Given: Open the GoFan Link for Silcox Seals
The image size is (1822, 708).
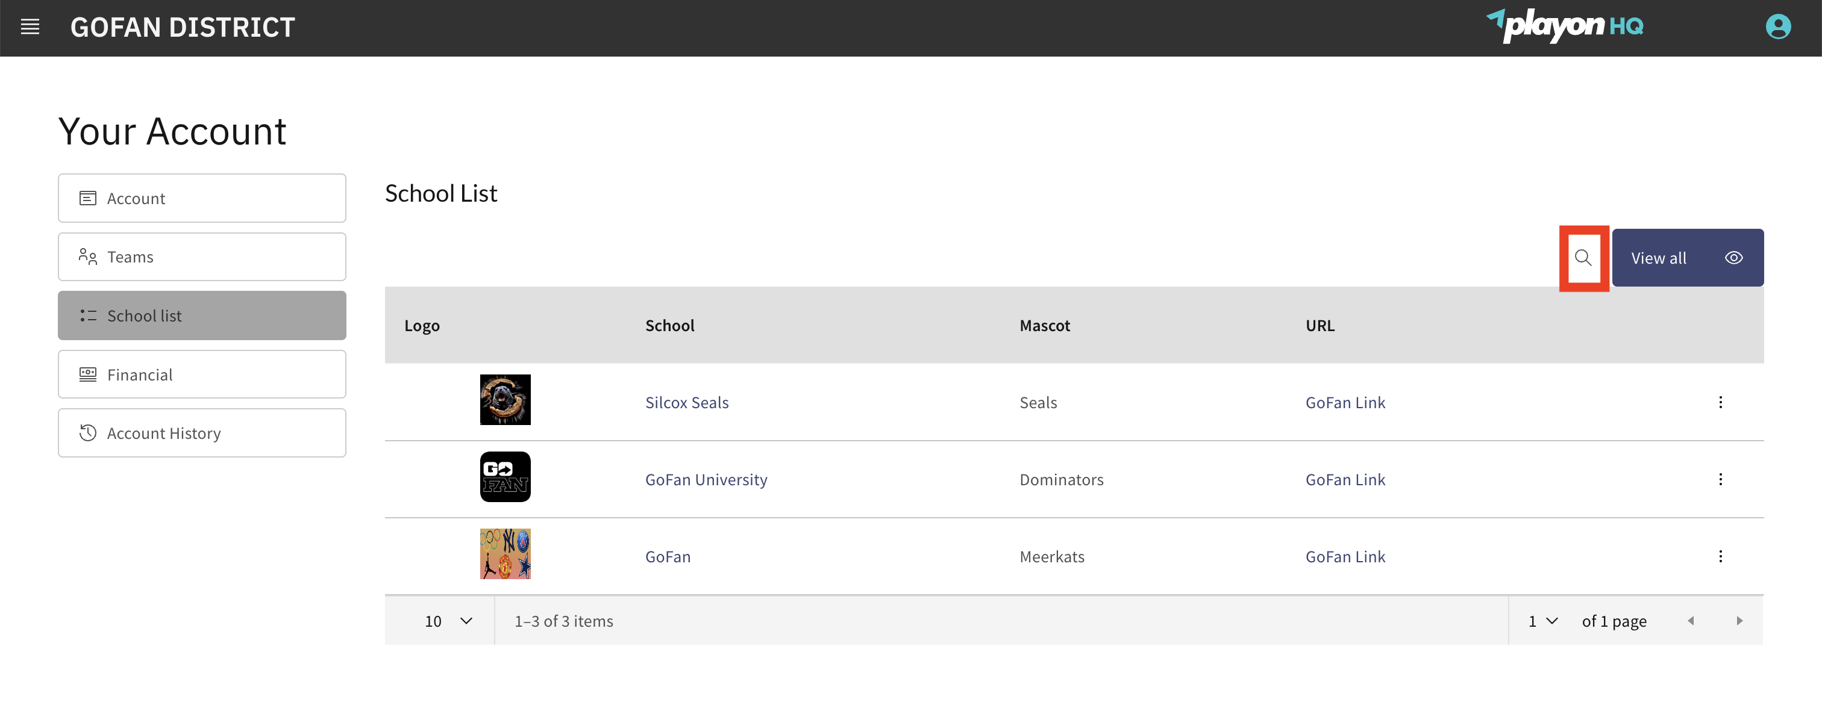Looking at the screenshot, I should [1345, 402].
